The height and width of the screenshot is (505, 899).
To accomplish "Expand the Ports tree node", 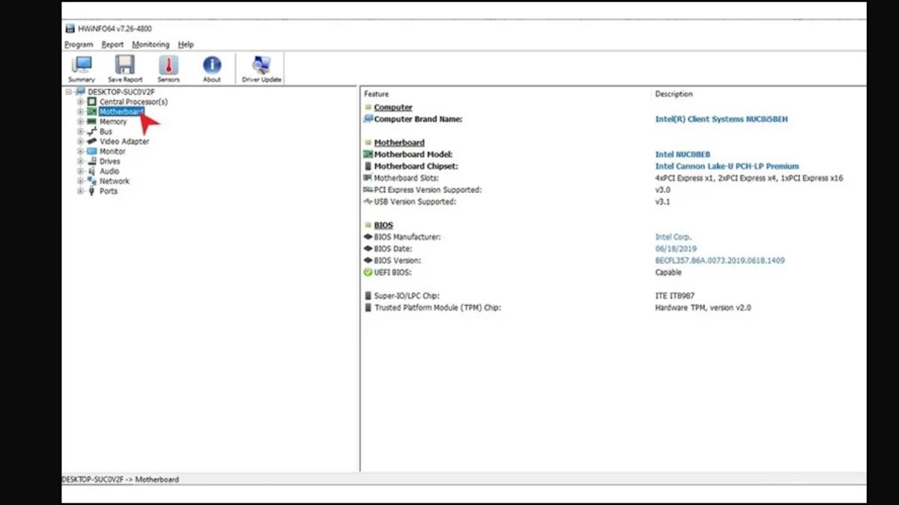I will 80,191.
